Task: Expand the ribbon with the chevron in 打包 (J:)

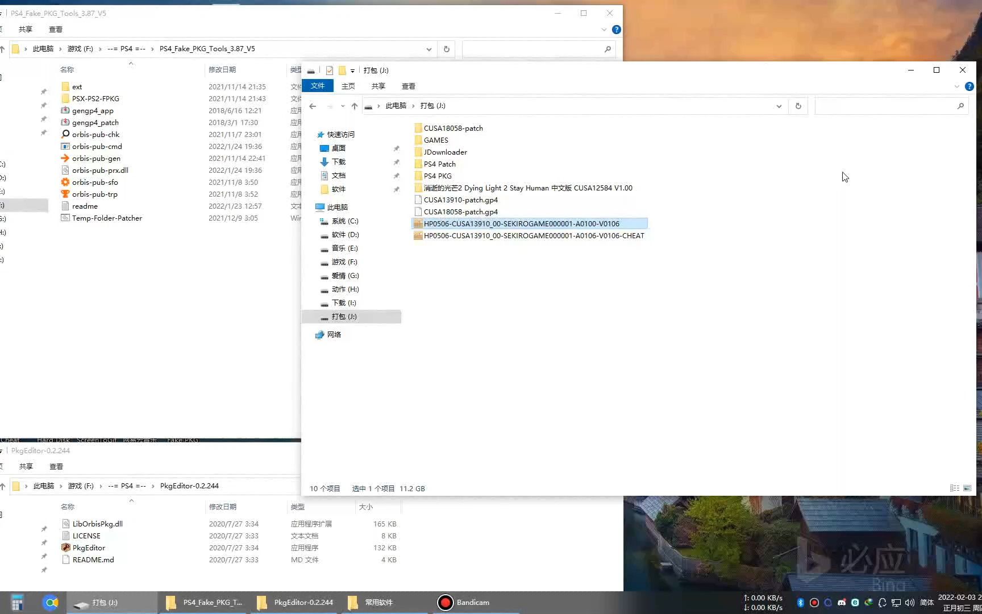Action: pos(956,86)
